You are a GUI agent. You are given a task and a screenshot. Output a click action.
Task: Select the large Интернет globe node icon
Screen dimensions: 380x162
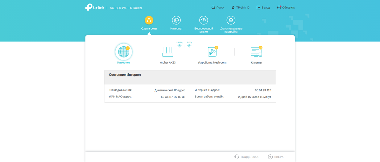click(124, 52)
